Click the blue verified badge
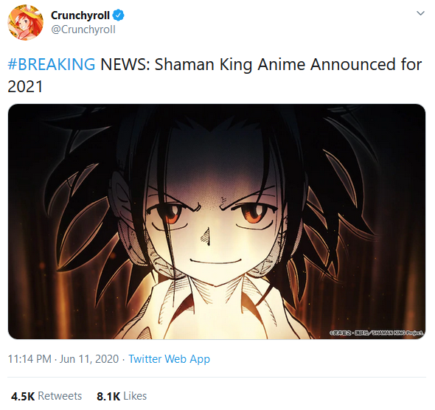The image size is (435, 410). coord(119,15)
